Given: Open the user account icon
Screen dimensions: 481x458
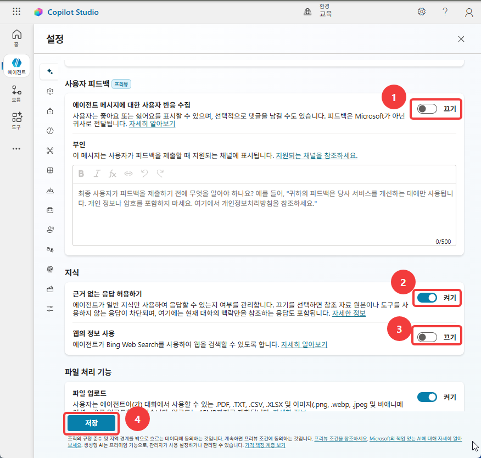Looking at the screenshot, I should click(469, 12).
